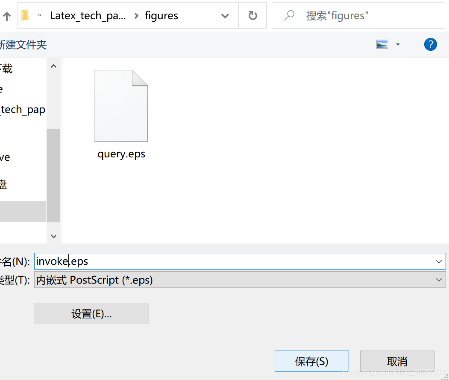Click query.eps file name label
Image resolution: width=449 pixels, height=380 pixels.
point(121,154)
